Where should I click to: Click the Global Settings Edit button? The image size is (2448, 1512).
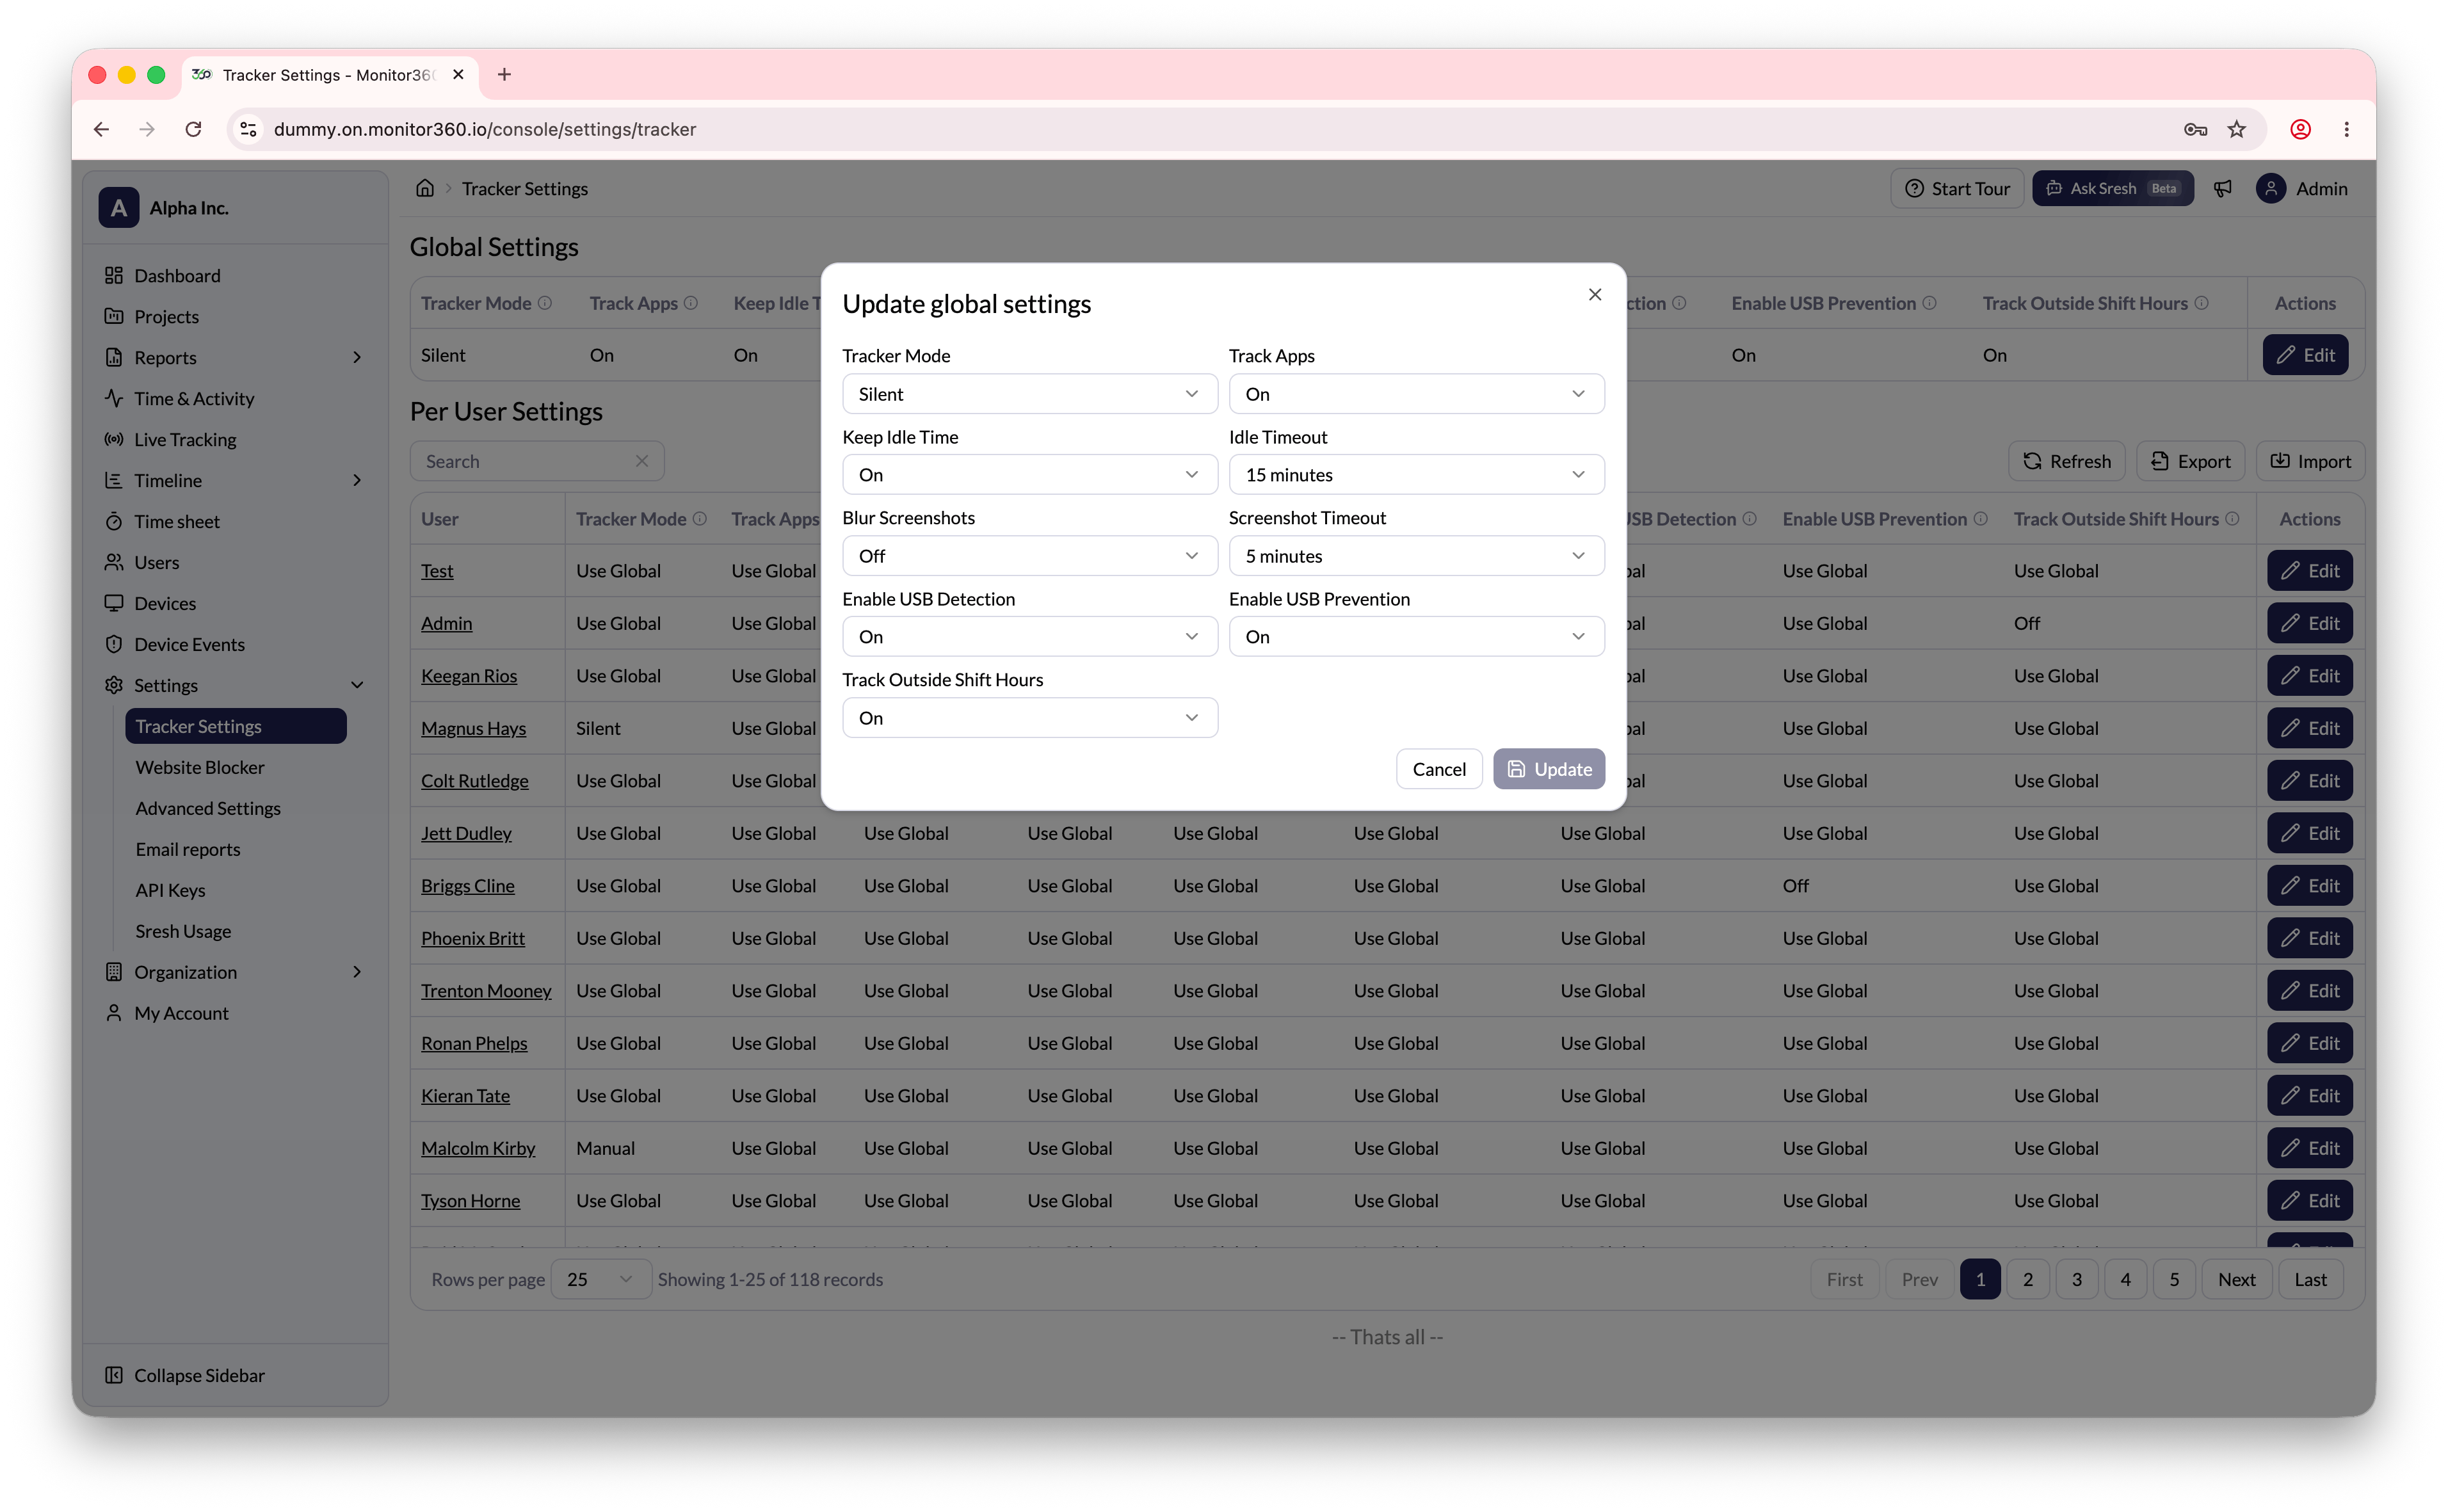pyautogui.click(x=2305, y=355)
